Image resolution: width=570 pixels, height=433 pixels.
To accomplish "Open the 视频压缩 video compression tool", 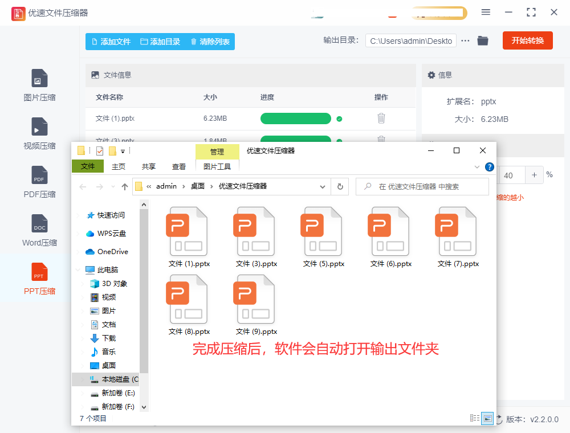I will click(39, 134).
